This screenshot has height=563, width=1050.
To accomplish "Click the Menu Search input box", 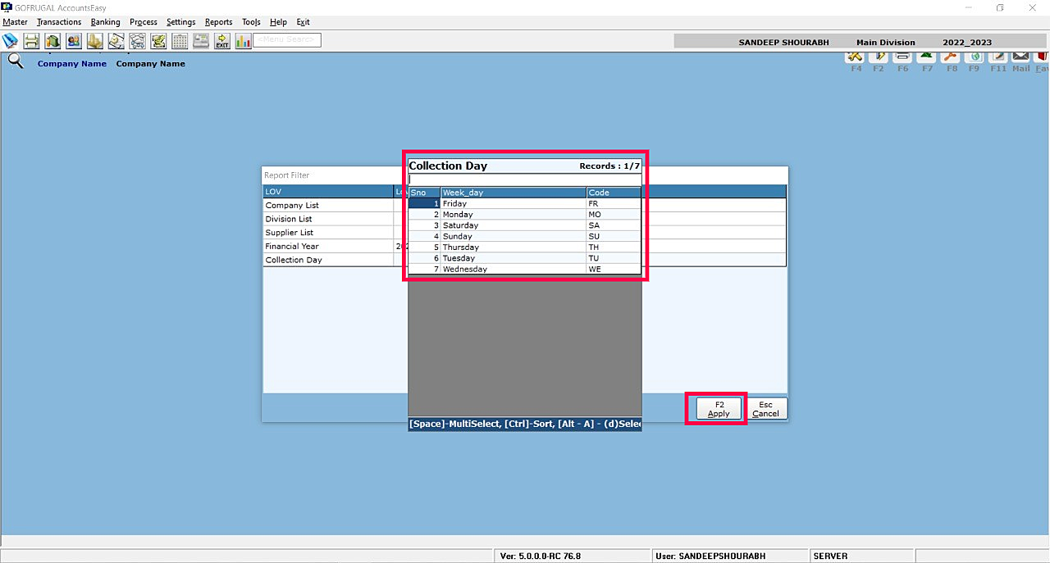I will click(x=287, y=40).
